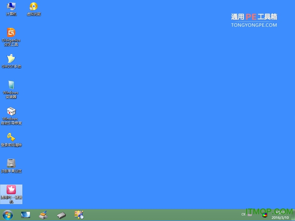Click the 通用PE工具箱 logo text
The width and height of the screenshot is (295, 221).
pyautogui.click(x=254, y=17)
